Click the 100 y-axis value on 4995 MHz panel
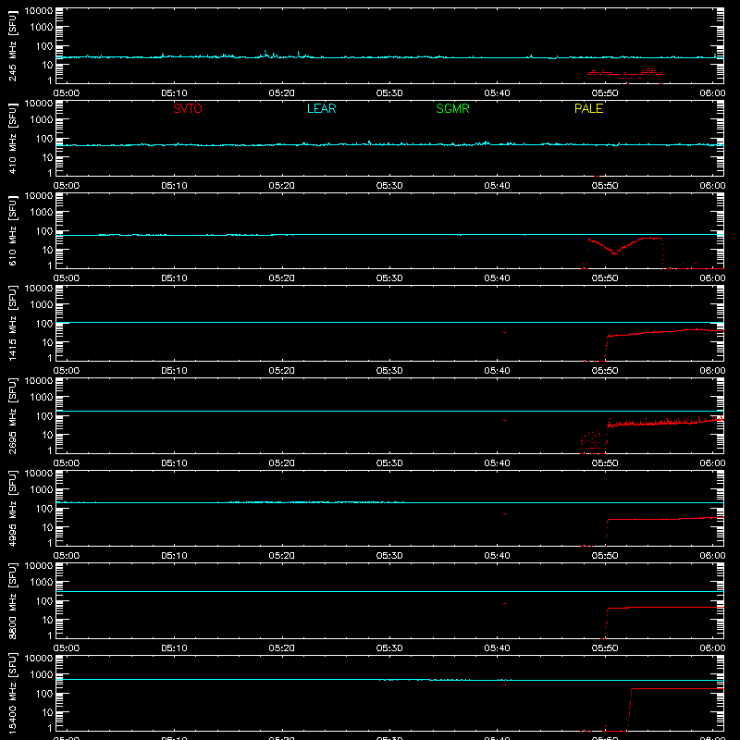Viewport: 740px width, 740px height. coord(44,509)
